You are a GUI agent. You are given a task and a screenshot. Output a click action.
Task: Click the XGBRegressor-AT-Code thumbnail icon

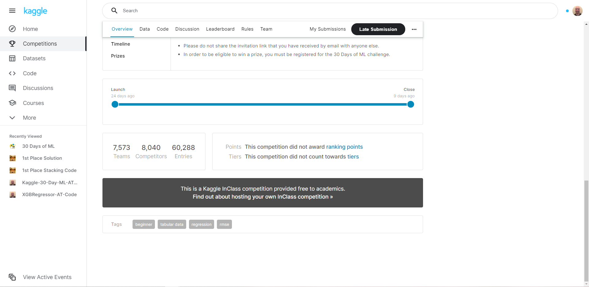13,195
